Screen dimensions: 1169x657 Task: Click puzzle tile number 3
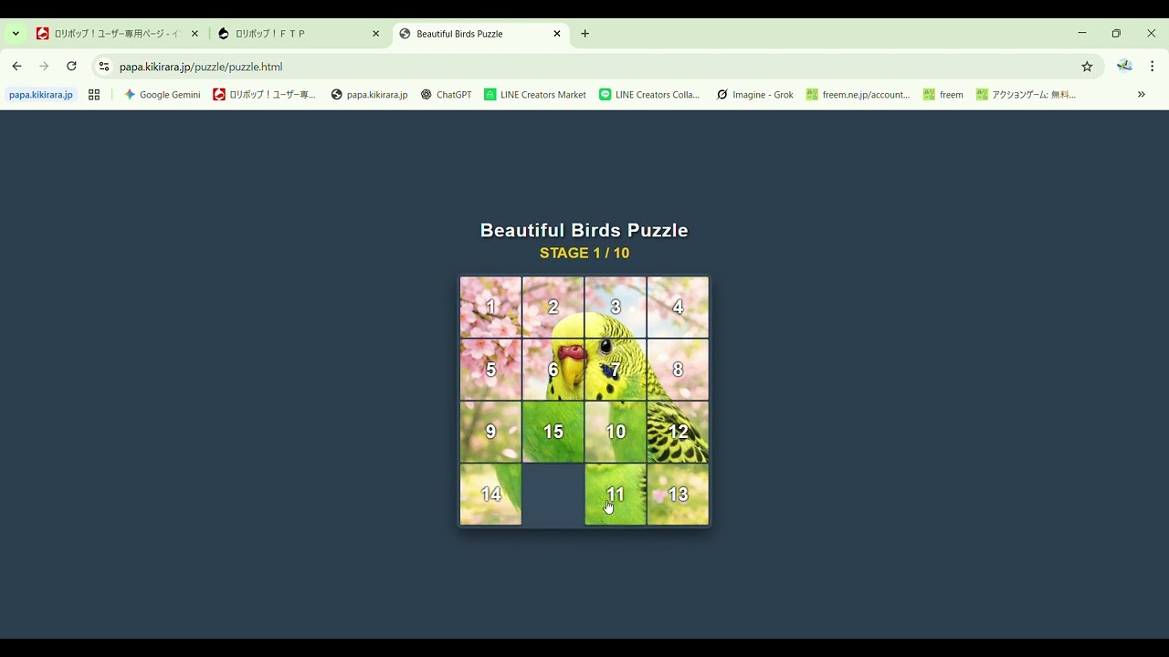point(616,308)
